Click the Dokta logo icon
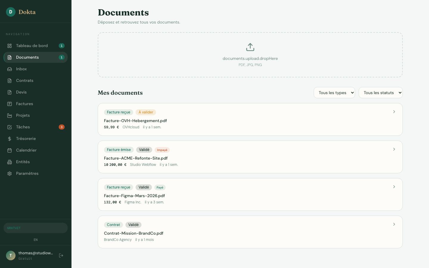Viewport: 429px width, 268px height. click(x=11, y=12)
